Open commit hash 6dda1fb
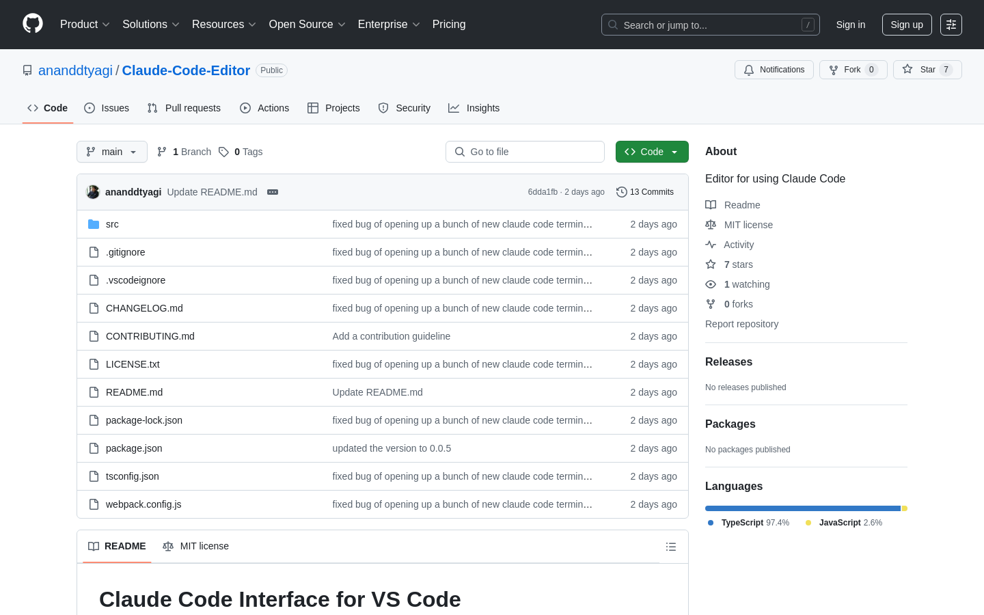Image resolution: width=984 pixels, height=615 pixels. [x=543, y=192]
